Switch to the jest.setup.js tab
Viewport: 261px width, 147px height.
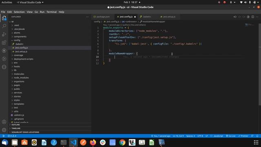click(169, 17)
